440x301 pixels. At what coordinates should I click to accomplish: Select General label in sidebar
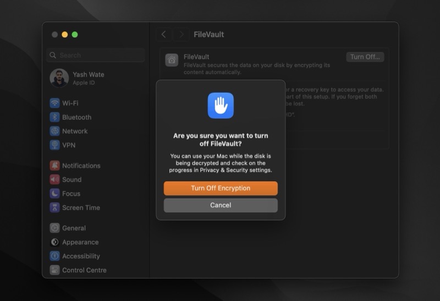(x=74, y=228)
